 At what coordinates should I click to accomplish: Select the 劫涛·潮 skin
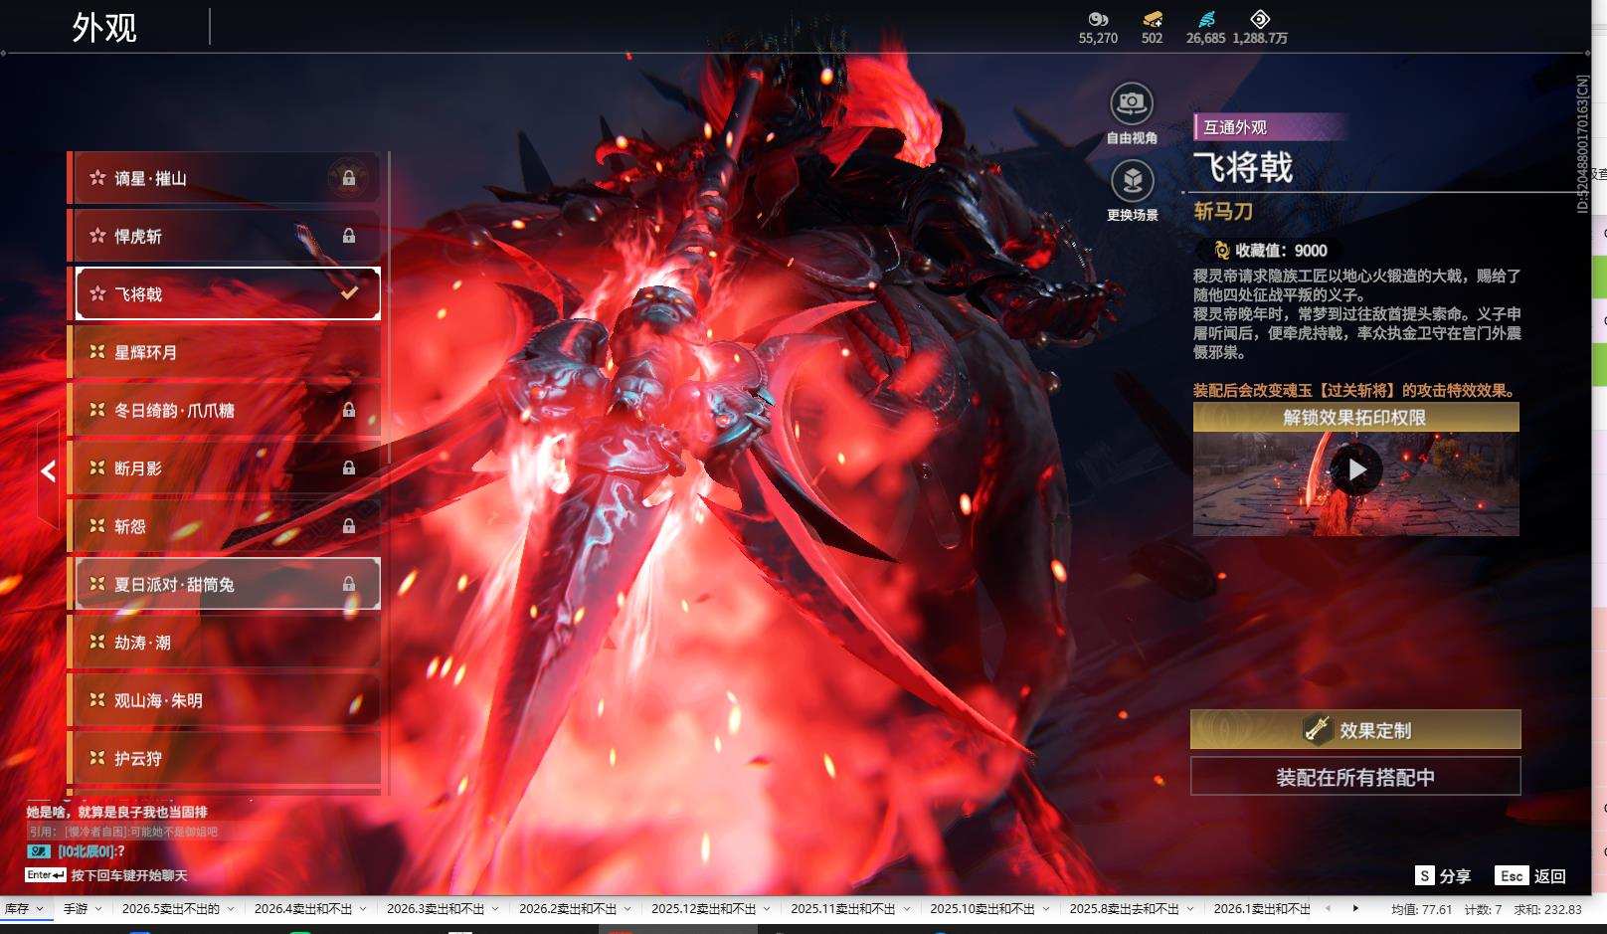[x=228, y=643]
